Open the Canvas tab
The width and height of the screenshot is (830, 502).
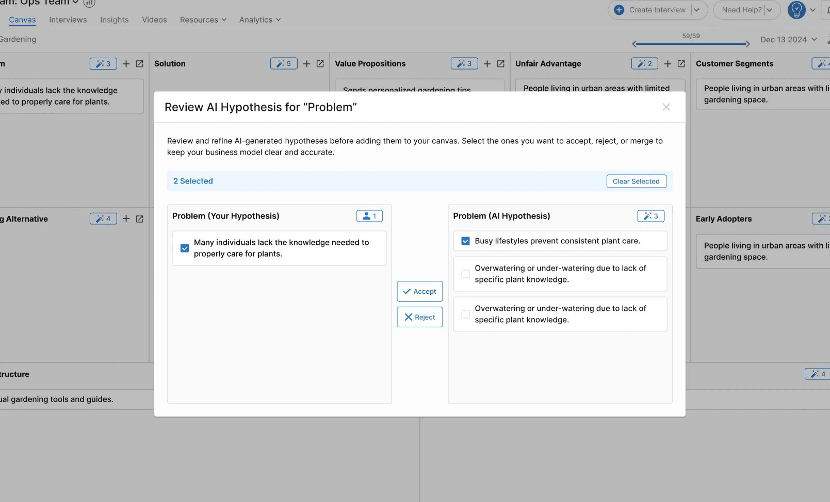(22, 20)
